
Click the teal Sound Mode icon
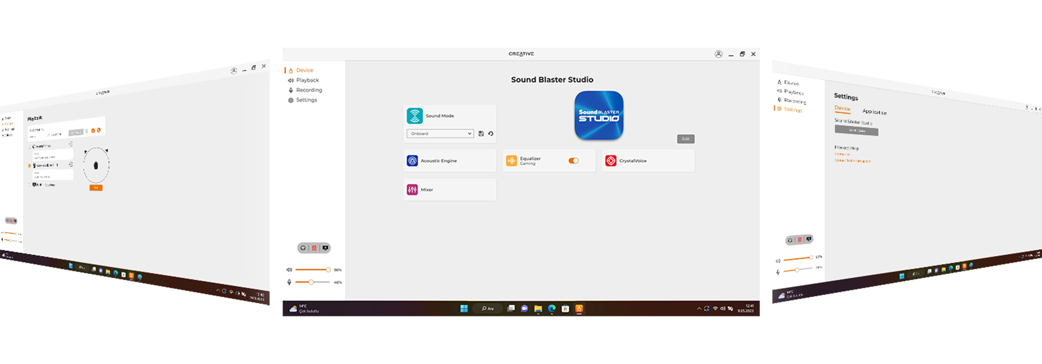[415, 116]
